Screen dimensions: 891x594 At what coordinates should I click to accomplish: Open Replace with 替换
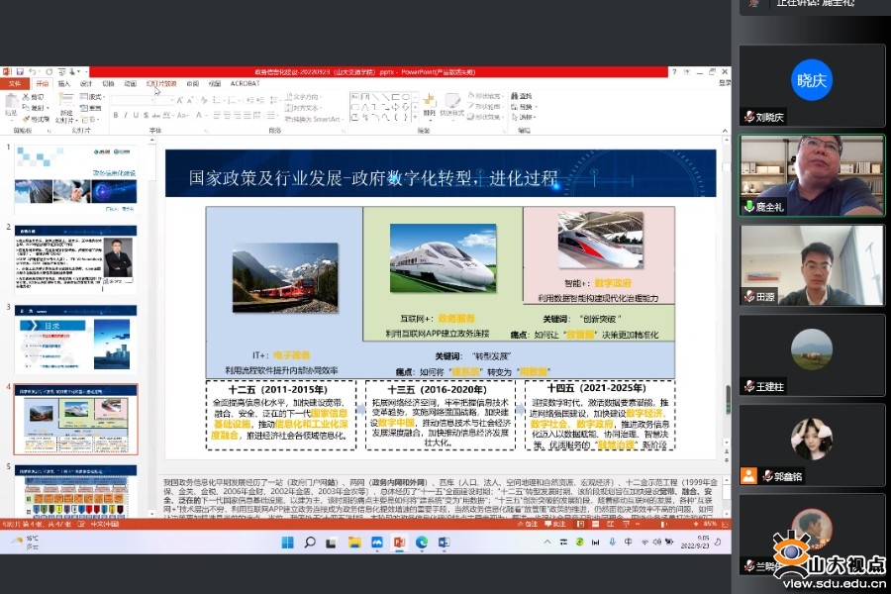click(523, 107)
